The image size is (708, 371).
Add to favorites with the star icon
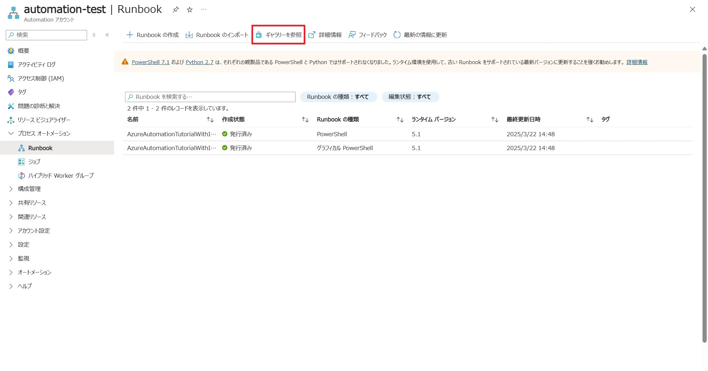(x=190, y=10)
